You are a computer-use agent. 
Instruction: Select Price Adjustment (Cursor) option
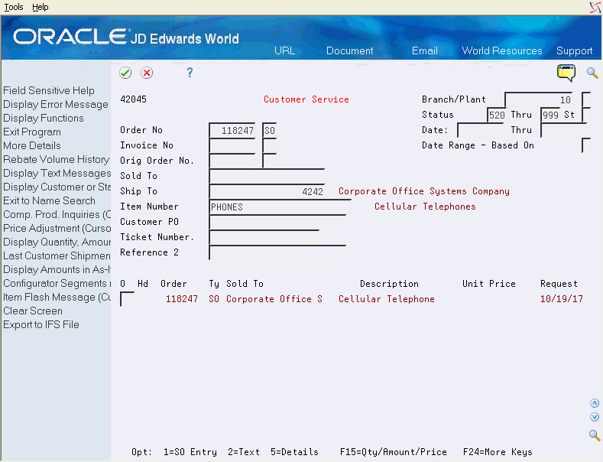[57, 228]
